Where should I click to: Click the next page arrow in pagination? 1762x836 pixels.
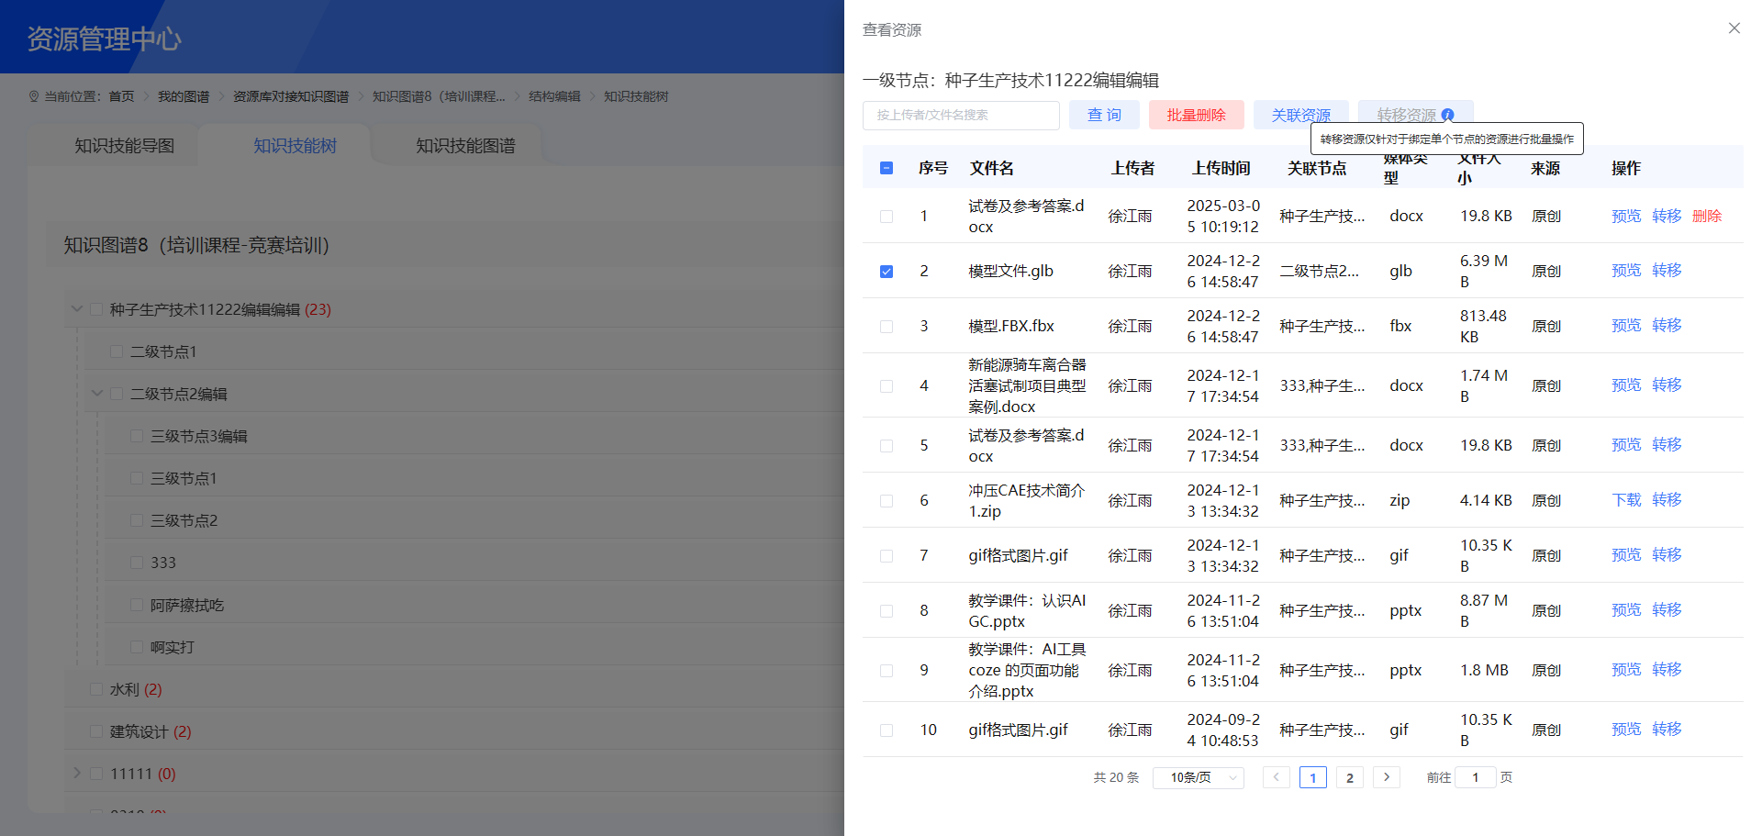pos(1386,776)
